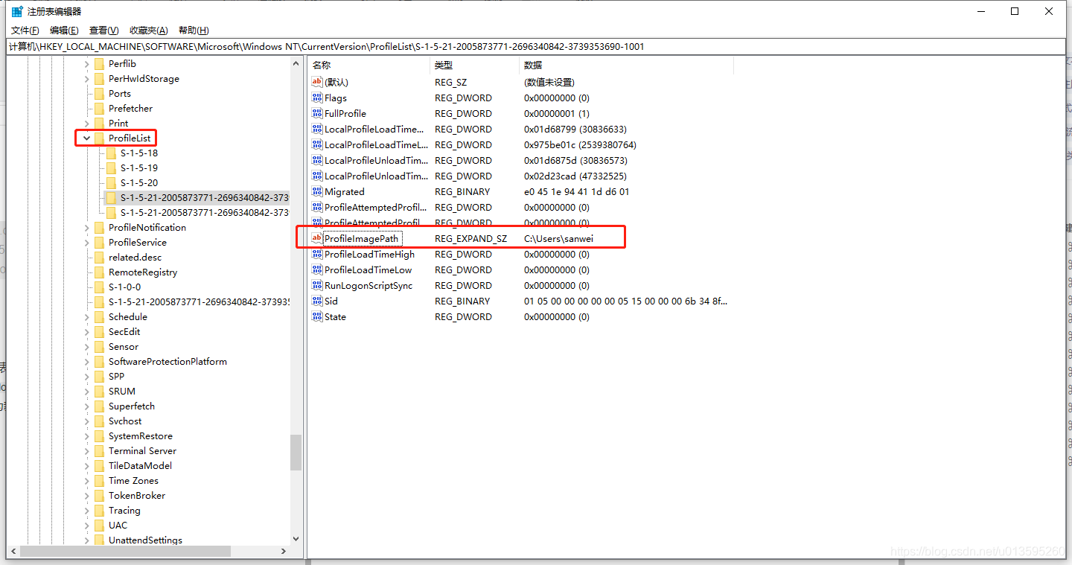Click the RemoteRegistry folder icon
Viewport: 1072px width, 565px height.
pyautogui.click(x=99, y=272)
